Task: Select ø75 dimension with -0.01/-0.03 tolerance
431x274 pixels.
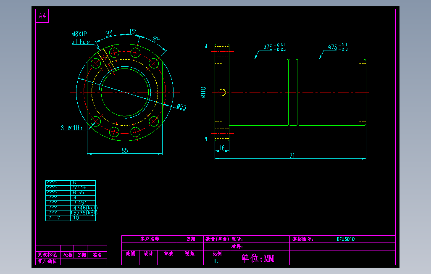Action: point(274,47)
